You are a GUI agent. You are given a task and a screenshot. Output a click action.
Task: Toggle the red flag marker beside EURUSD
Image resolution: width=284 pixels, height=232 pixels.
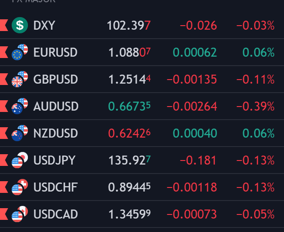pyautogui.click(x=4, y=52)
